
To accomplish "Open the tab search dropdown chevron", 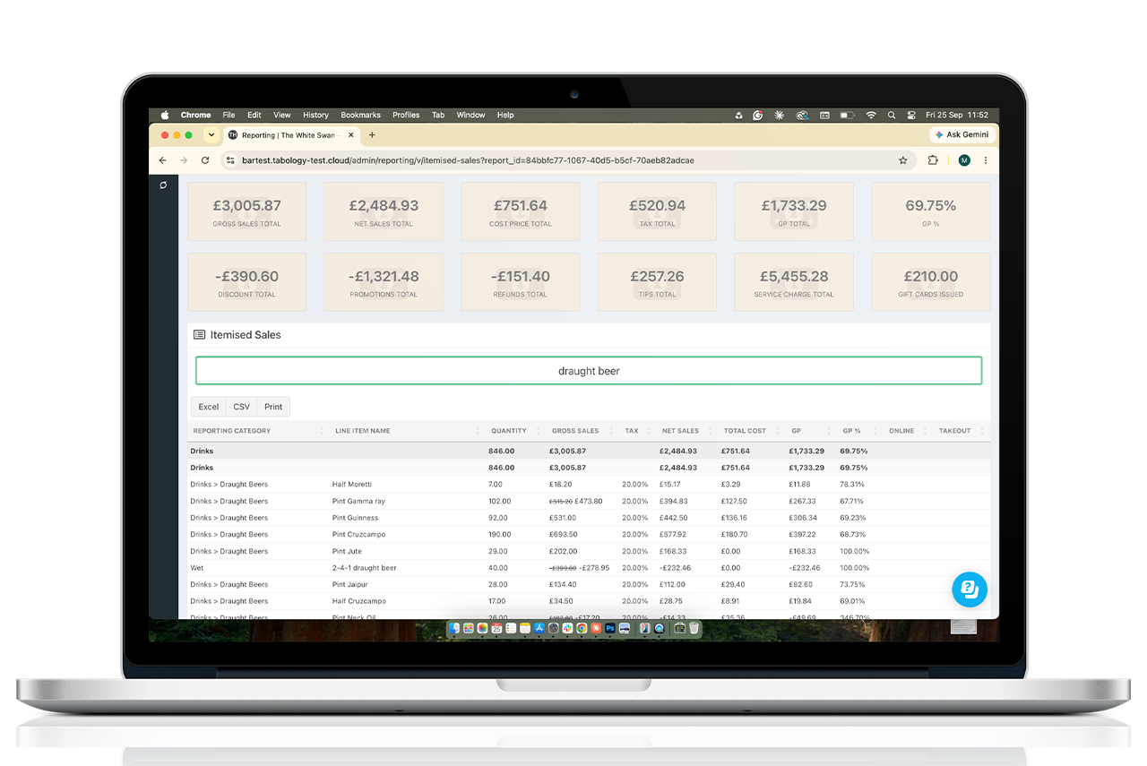I will pos(211,135).
